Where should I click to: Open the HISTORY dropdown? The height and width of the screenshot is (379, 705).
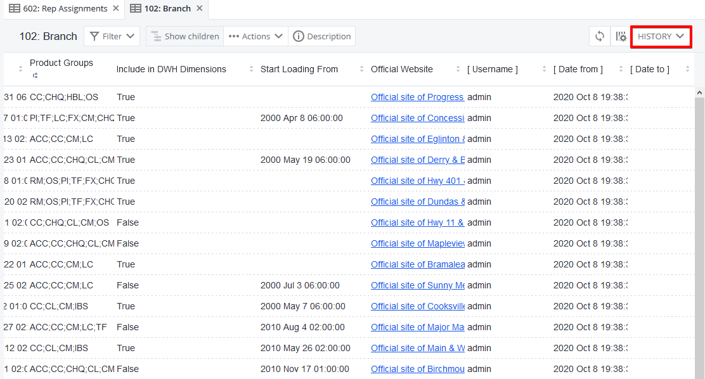pos(661,37)
